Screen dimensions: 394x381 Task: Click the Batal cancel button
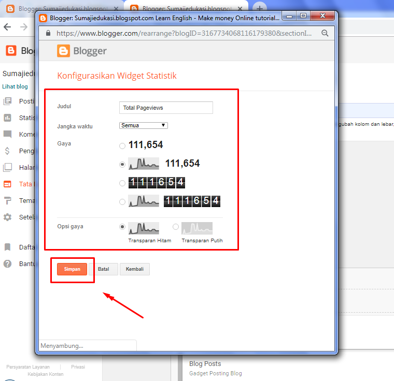pos(104,269)
